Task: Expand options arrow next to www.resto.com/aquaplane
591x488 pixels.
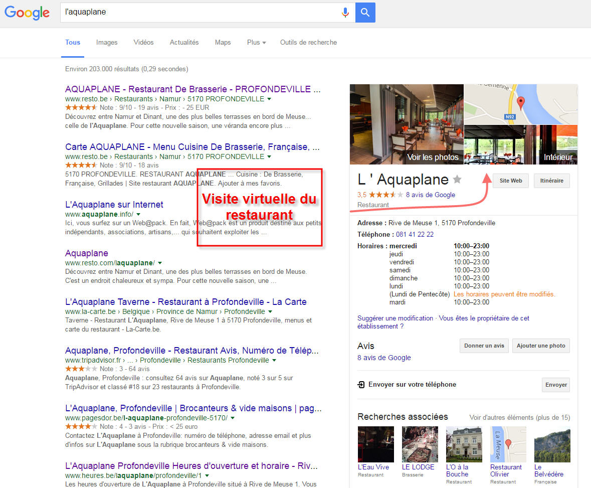Action: click(160, 263)
